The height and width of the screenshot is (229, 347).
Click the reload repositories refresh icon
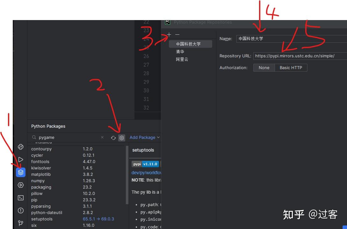pyautogui.click(x=113, y=138)
